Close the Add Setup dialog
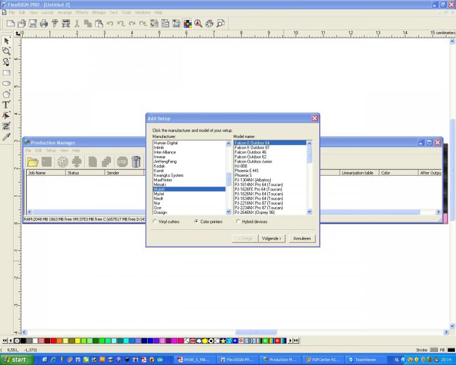Screen dimensions: 456x365 (x=315, y=118)
